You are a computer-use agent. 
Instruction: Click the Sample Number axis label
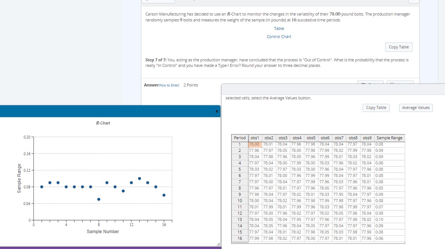pos(103,232)
